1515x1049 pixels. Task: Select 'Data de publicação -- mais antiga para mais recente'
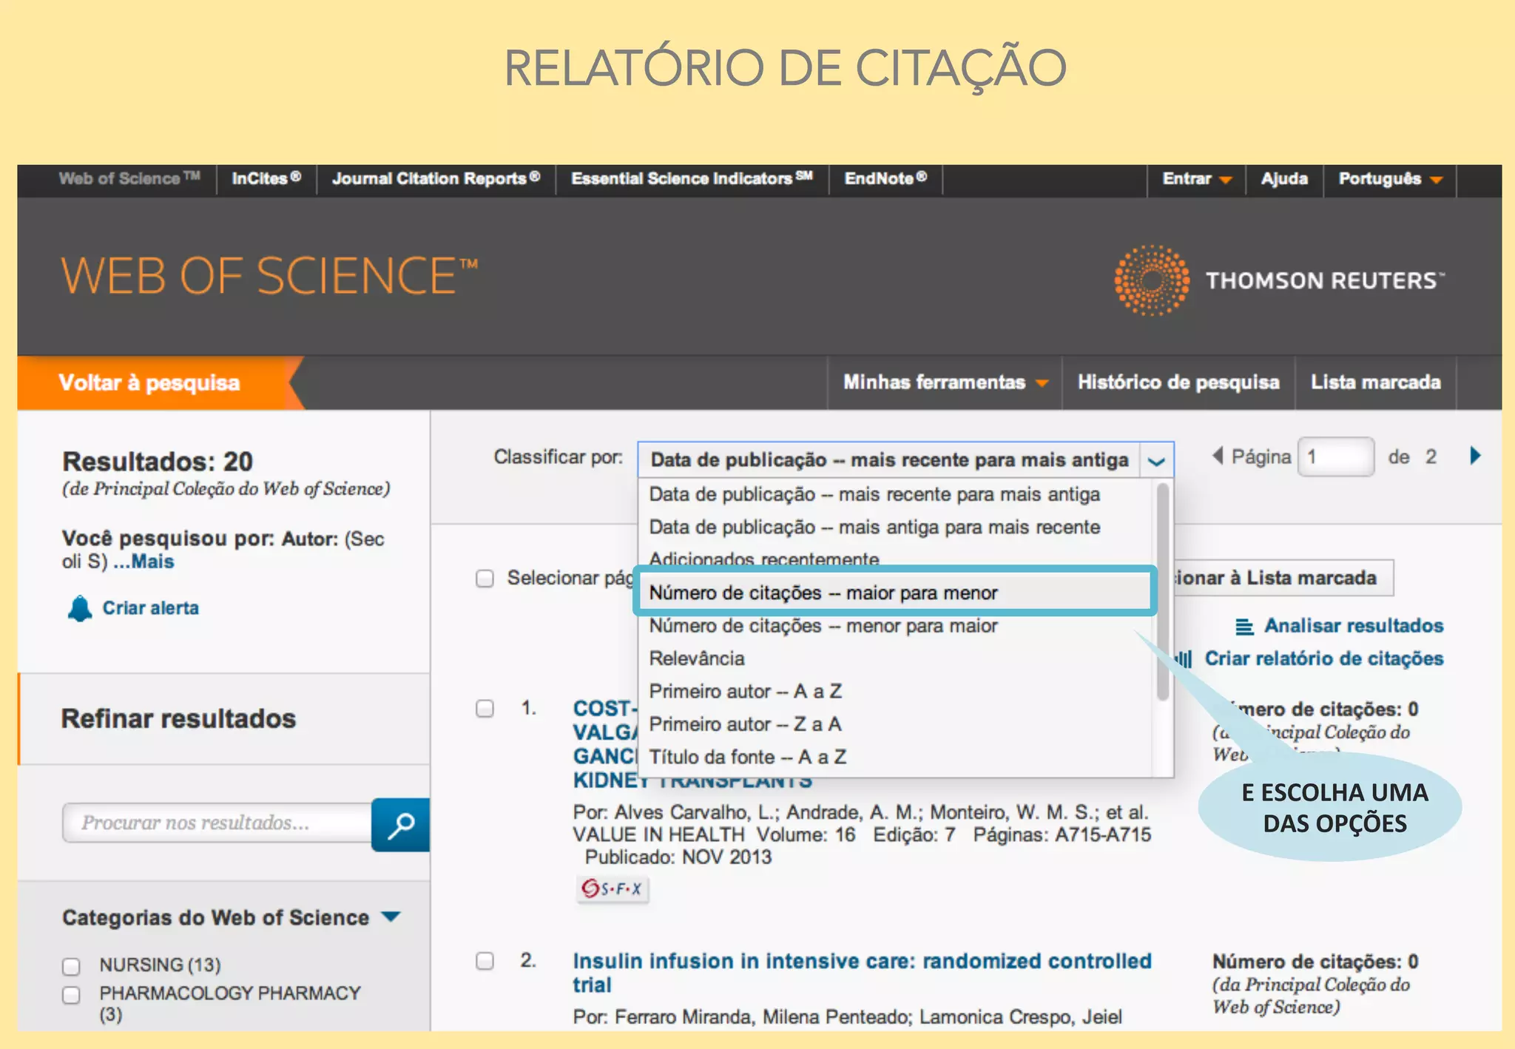[874, 527]
